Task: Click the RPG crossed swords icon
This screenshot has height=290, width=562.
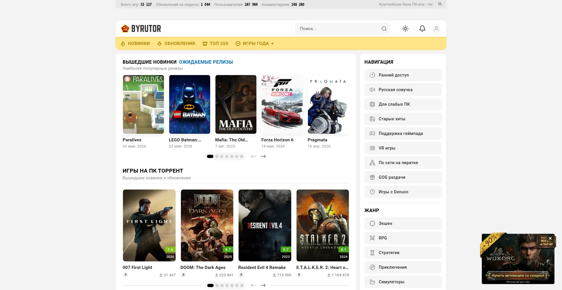Action: tap(372, 238)
